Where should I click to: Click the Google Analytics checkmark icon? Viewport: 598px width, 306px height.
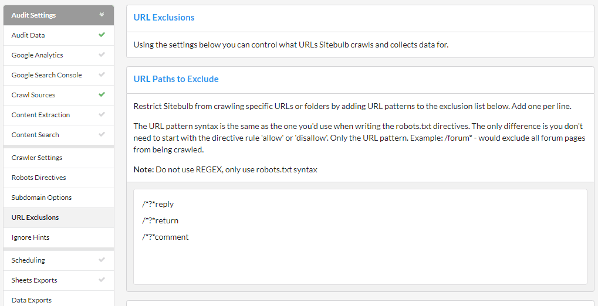(x=102, y=55)
